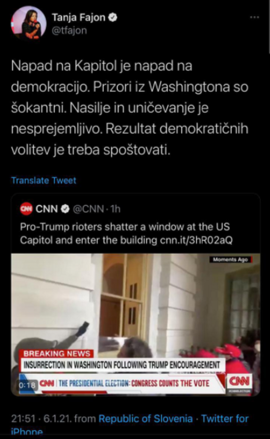Screen dimensions: 270x439
Task: Click the 1h timestamp of quoted tweet
Action: [115, 209]
